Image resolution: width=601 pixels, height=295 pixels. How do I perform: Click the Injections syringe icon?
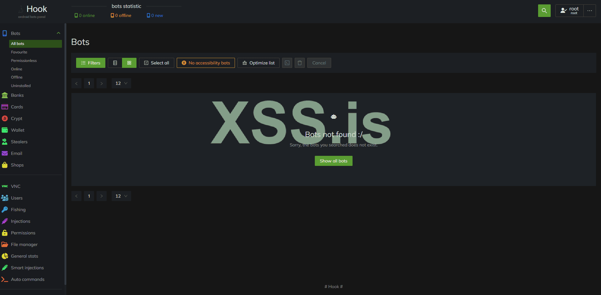pos(5,221)
